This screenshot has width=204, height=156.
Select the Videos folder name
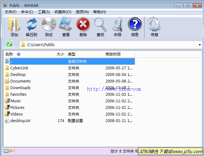pyautogui.click(x=17, y=114)
